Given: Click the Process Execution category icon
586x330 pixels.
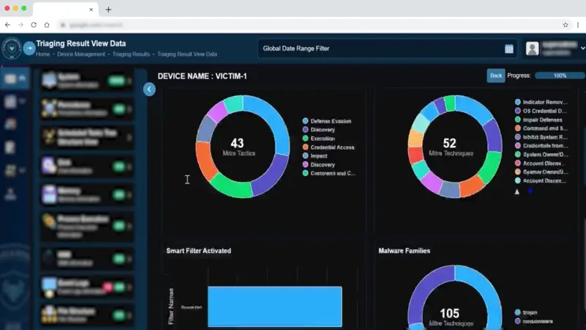Looking at the screenshot, I should pos(49,221).
